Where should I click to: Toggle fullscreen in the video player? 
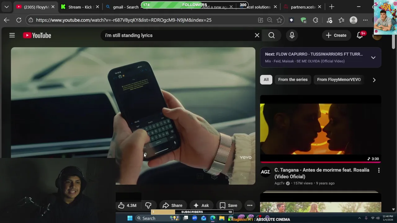tap(243, 177)
